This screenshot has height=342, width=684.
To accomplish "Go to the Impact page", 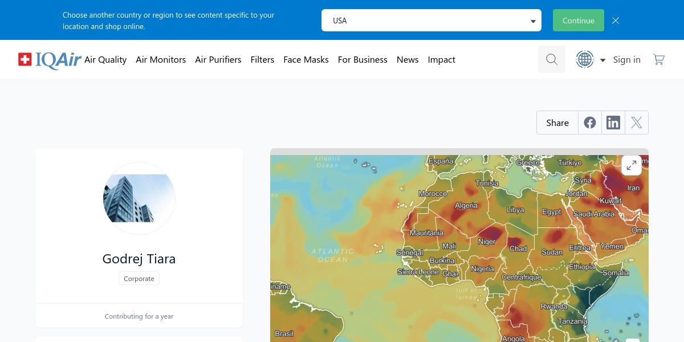I will 442,59.
